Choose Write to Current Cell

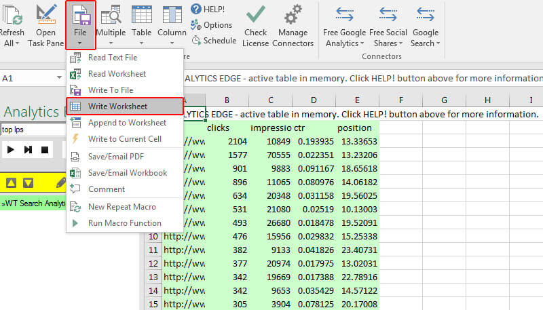click(x=125, y=139)
